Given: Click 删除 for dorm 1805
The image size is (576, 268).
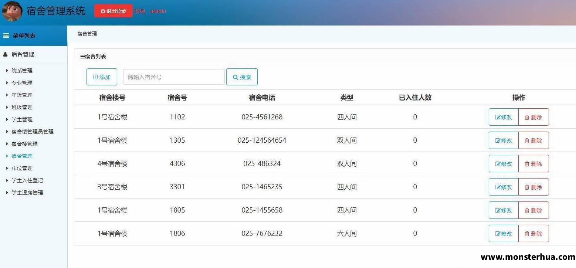Looking at the screenshot, I should click(x=533, y=210).
